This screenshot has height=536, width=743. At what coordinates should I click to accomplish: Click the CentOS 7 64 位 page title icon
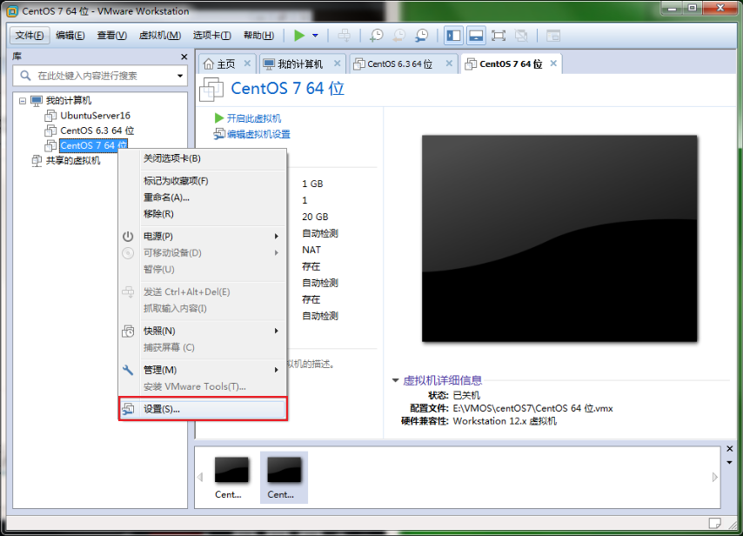[211, 89]
